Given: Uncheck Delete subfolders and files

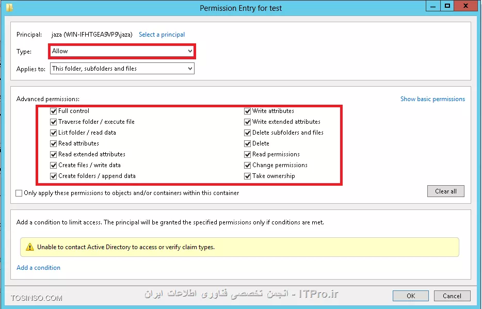Looking at the screenshot, I should coord(248,133).
